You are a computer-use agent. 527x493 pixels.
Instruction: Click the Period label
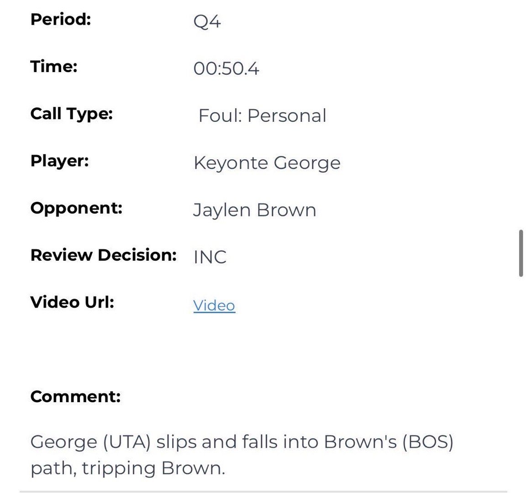pyautogui.click(x=61, y=20)
